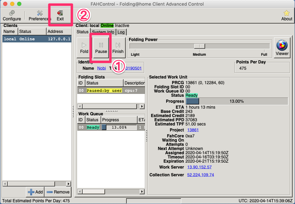Click the Exit toolbar icon
295x204 pixels.
(60, 16)
